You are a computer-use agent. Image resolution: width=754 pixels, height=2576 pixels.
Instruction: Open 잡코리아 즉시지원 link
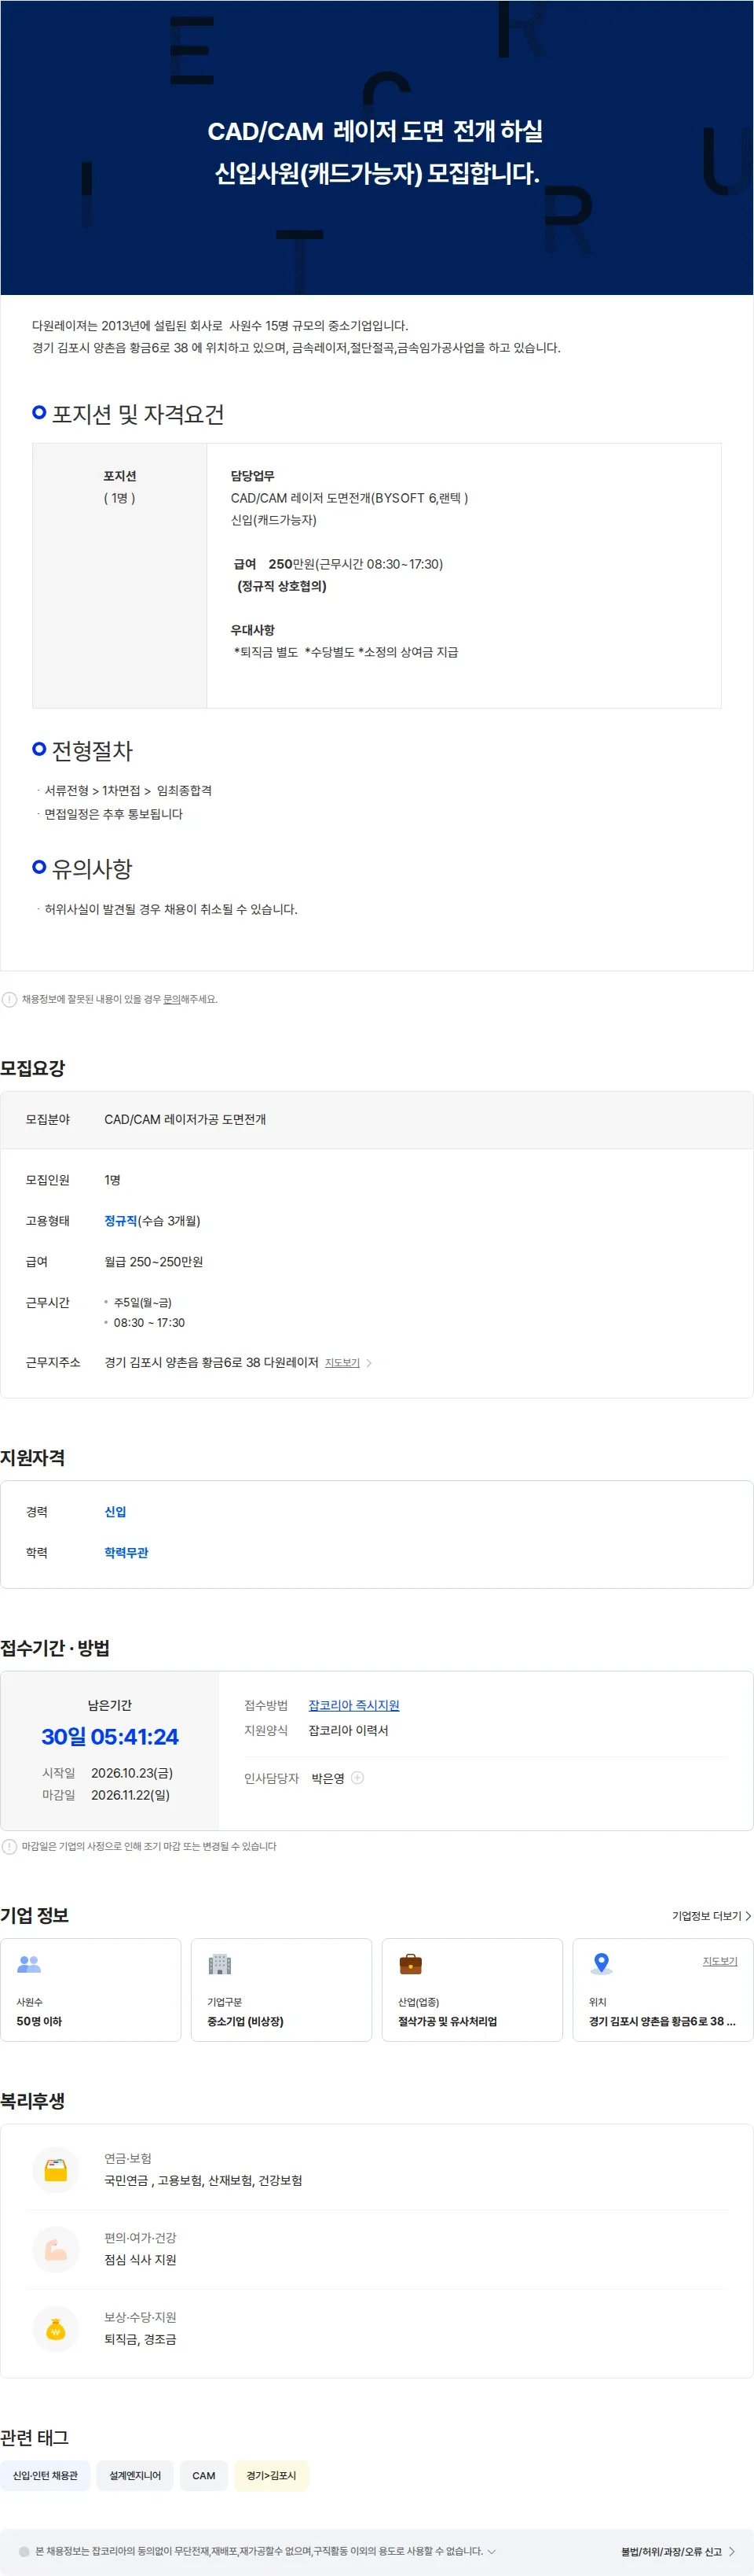(x=353, y=1706)
